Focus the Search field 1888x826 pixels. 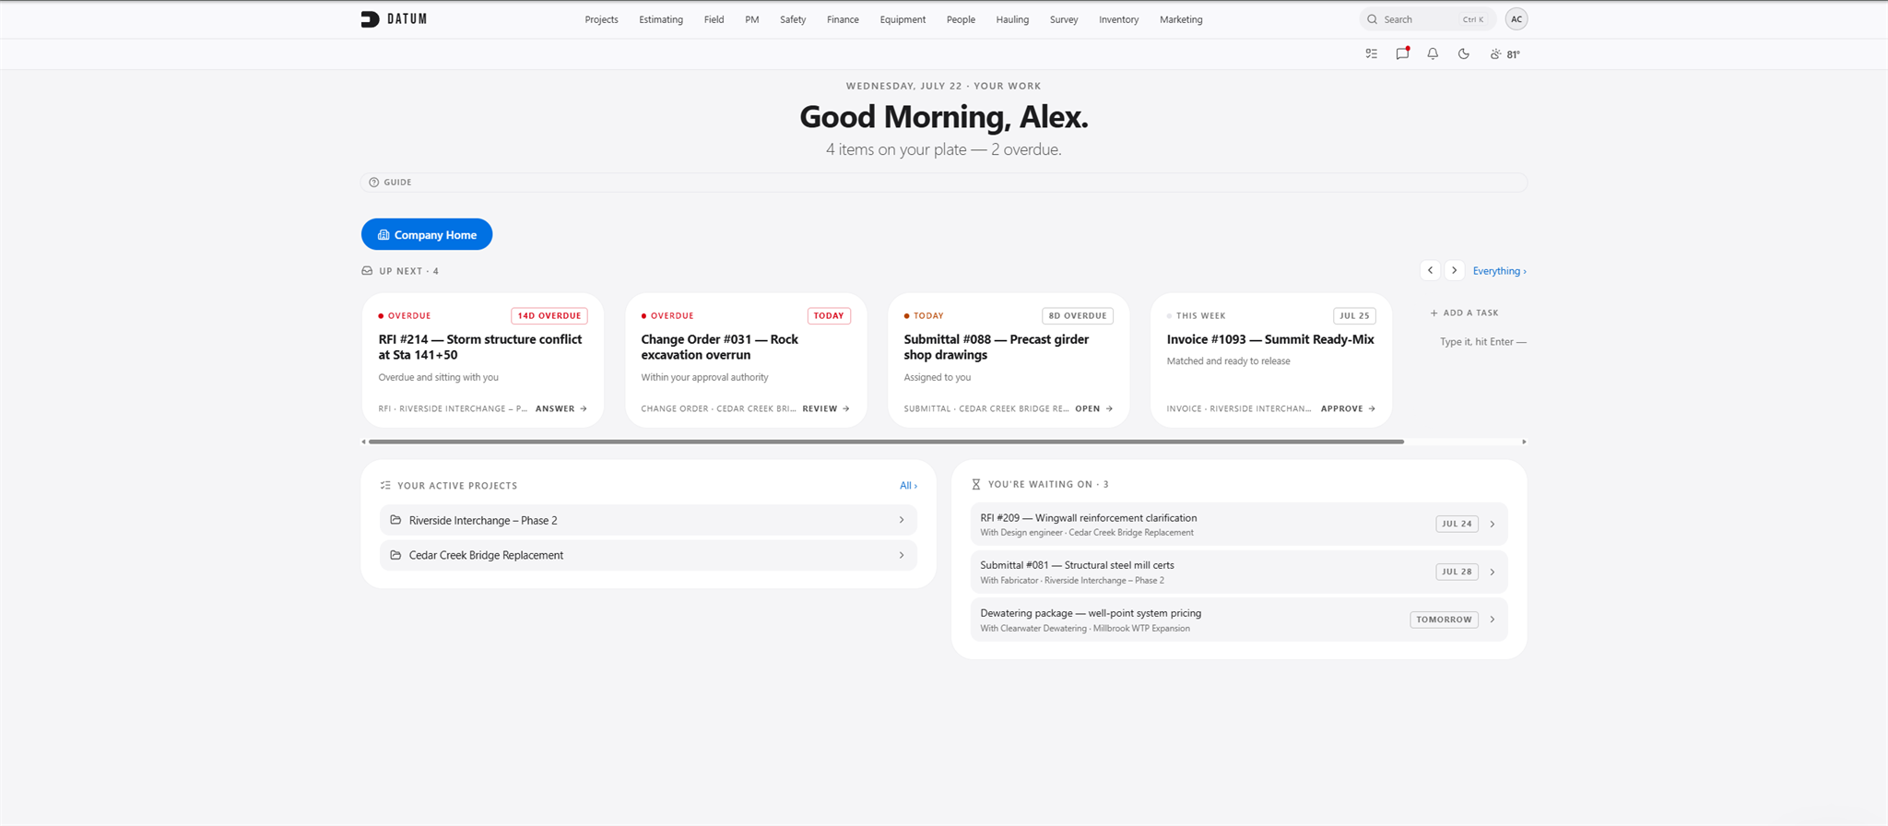click(1427, 19)
